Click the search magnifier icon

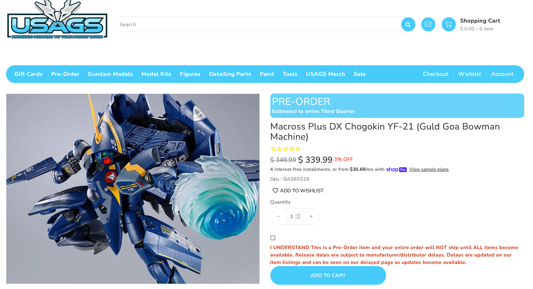coord(408,24)
